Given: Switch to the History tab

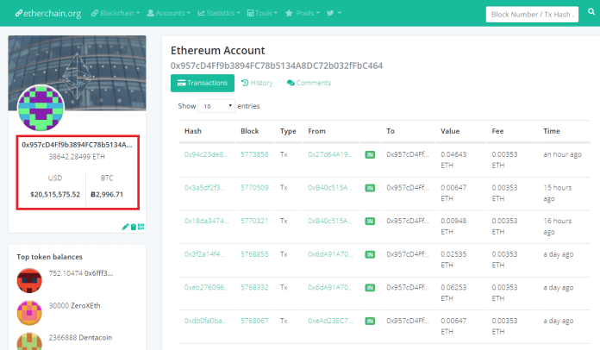Looking at the screenshot, I should point(257,83).
